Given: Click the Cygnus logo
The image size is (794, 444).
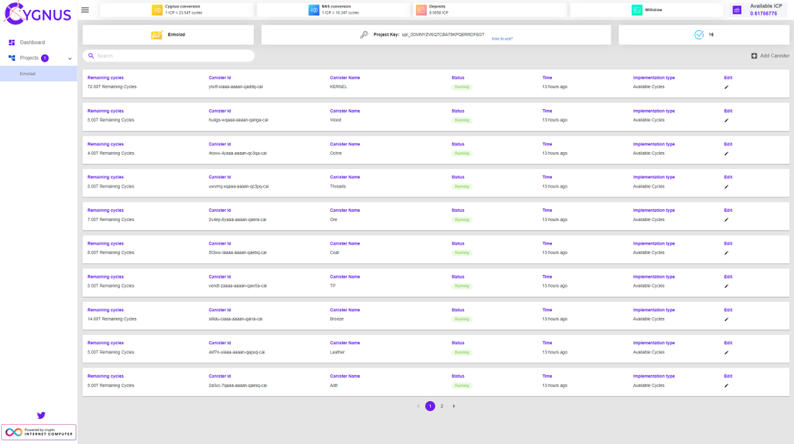Looking at the screenshot, I should pyautogui.click(x=38, y=13).
